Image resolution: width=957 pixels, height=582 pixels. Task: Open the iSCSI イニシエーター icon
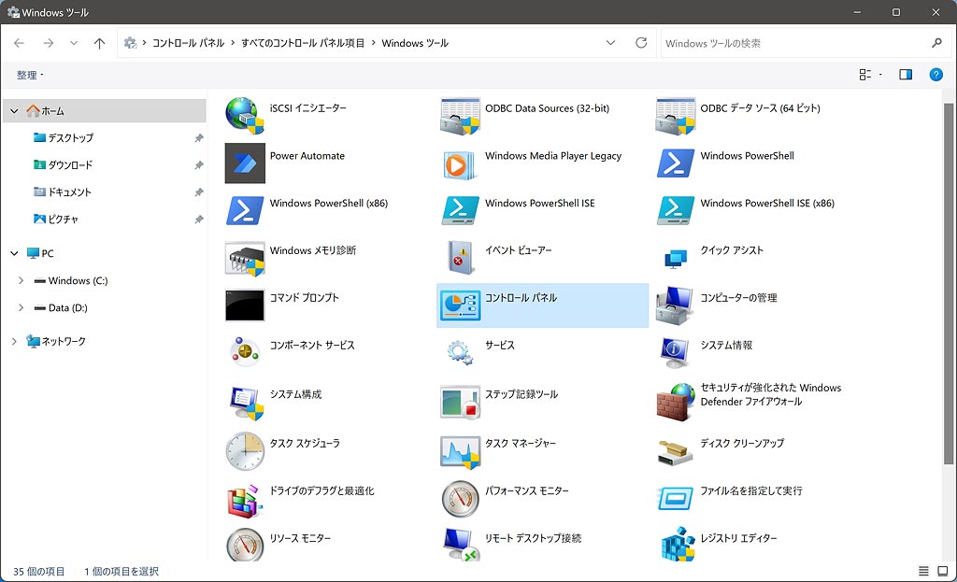[x=245, y=115]
